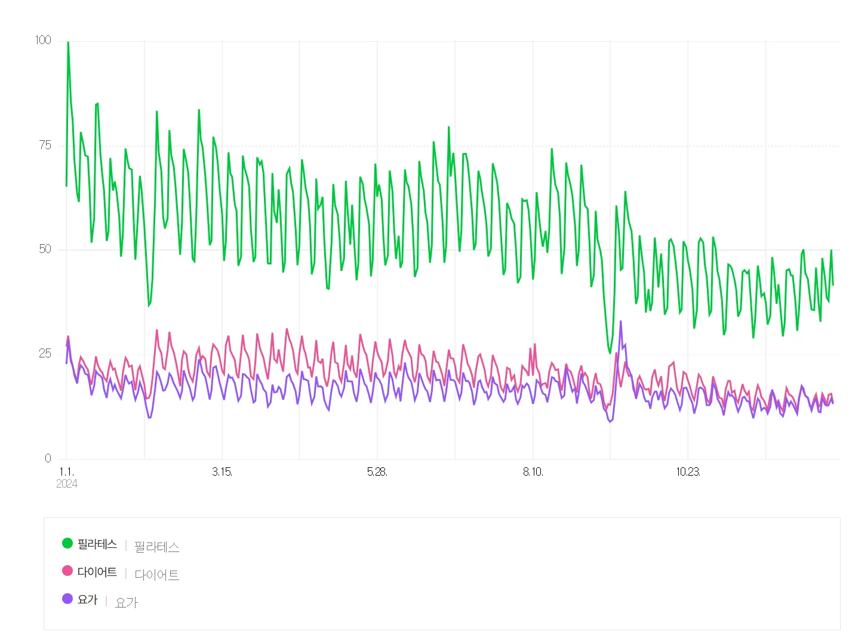
Task: Click the 8.10. date axis label
Action: 533,471
